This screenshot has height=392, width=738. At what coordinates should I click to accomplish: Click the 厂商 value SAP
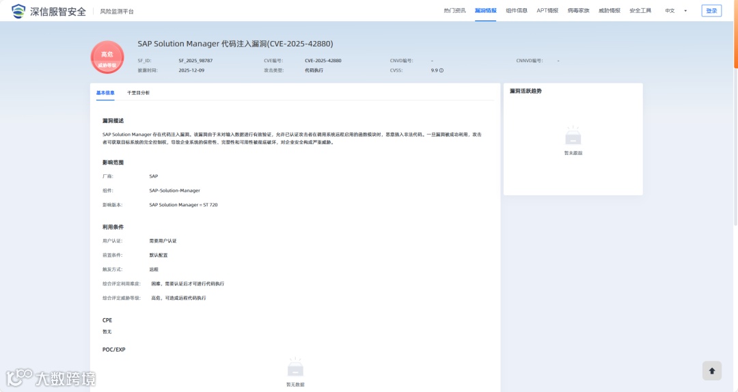point(154,176)
